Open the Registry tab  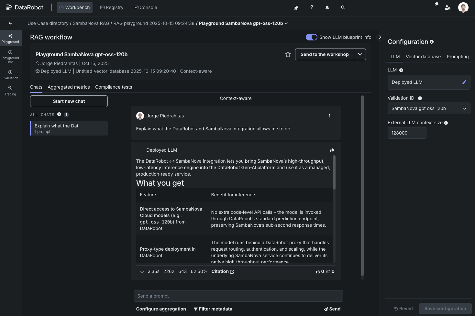[x=112, y=7]
